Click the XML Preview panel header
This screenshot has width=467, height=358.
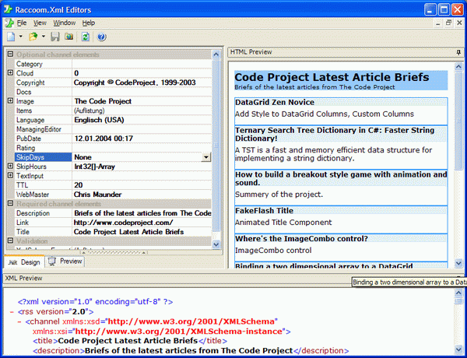point(233,278)
